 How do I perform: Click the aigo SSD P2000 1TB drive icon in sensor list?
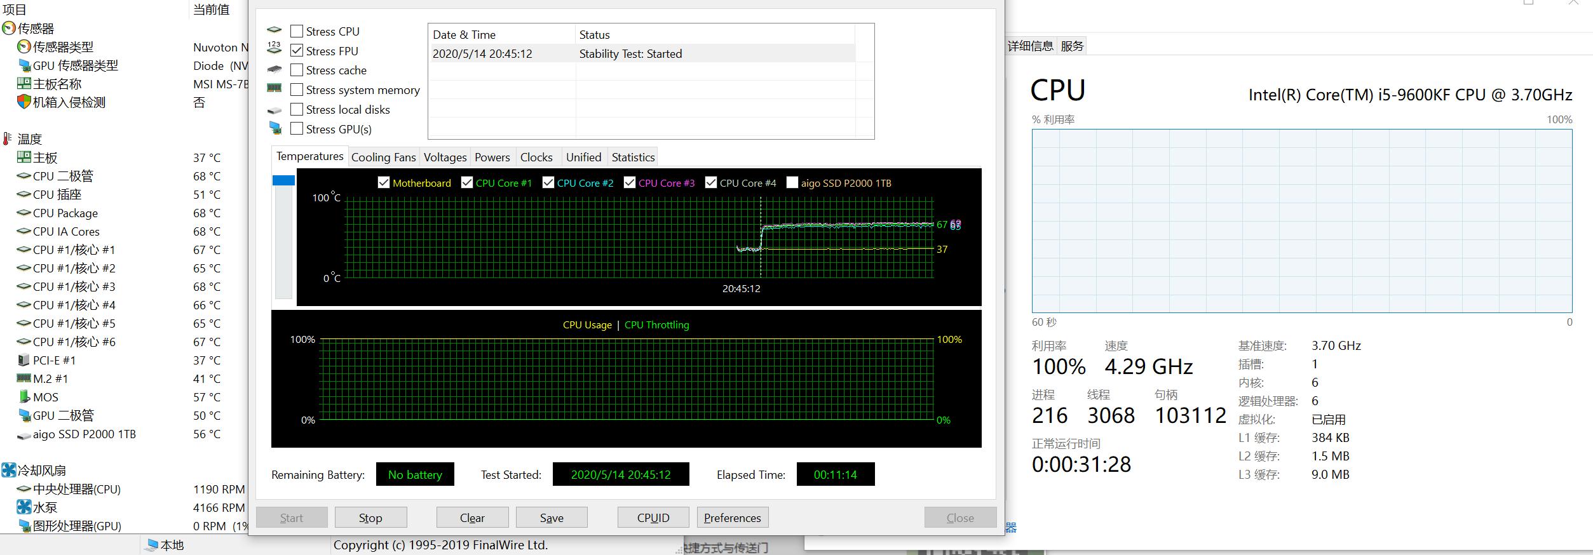click(x=24, y=436)
